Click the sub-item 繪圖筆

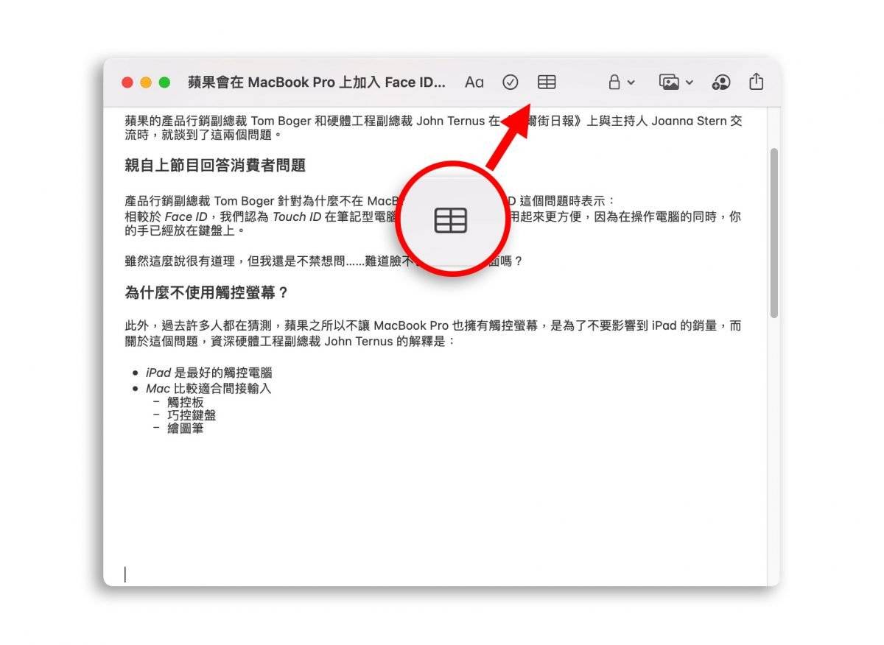click(186, 428)
